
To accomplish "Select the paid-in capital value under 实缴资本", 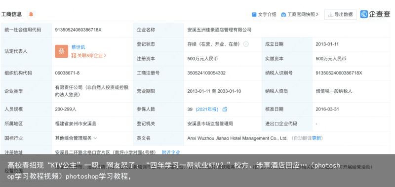I will coord(331,59).
